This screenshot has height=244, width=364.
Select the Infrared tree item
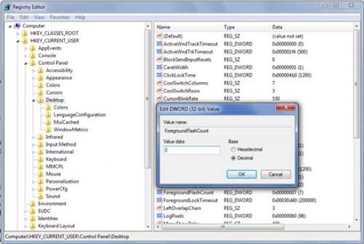click(54, 137)
